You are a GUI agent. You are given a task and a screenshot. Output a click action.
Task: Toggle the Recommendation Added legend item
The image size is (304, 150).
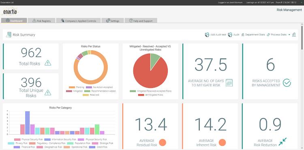click(x=100, y=91)
